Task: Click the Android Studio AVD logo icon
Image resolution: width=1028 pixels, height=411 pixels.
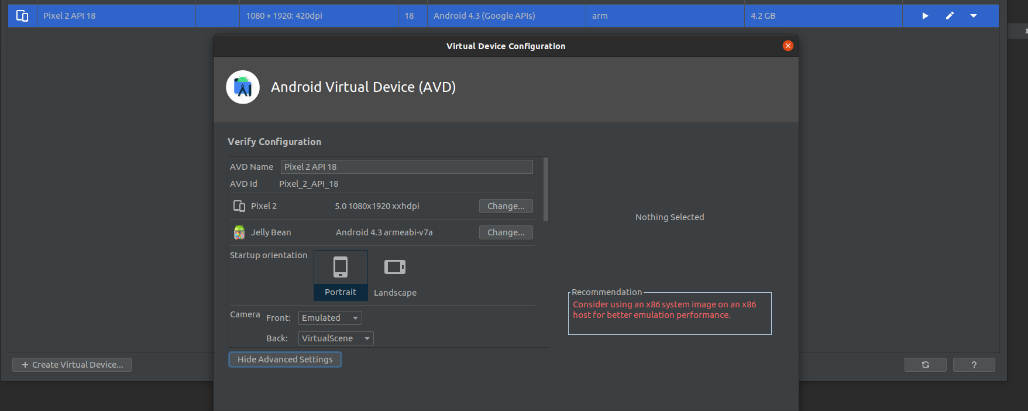Action: click(x=243, y=87)
